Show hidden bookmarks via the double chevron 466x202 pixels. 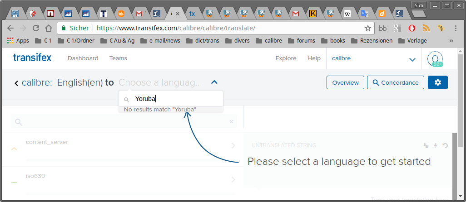pyautogui.click(x=451, y=41)
